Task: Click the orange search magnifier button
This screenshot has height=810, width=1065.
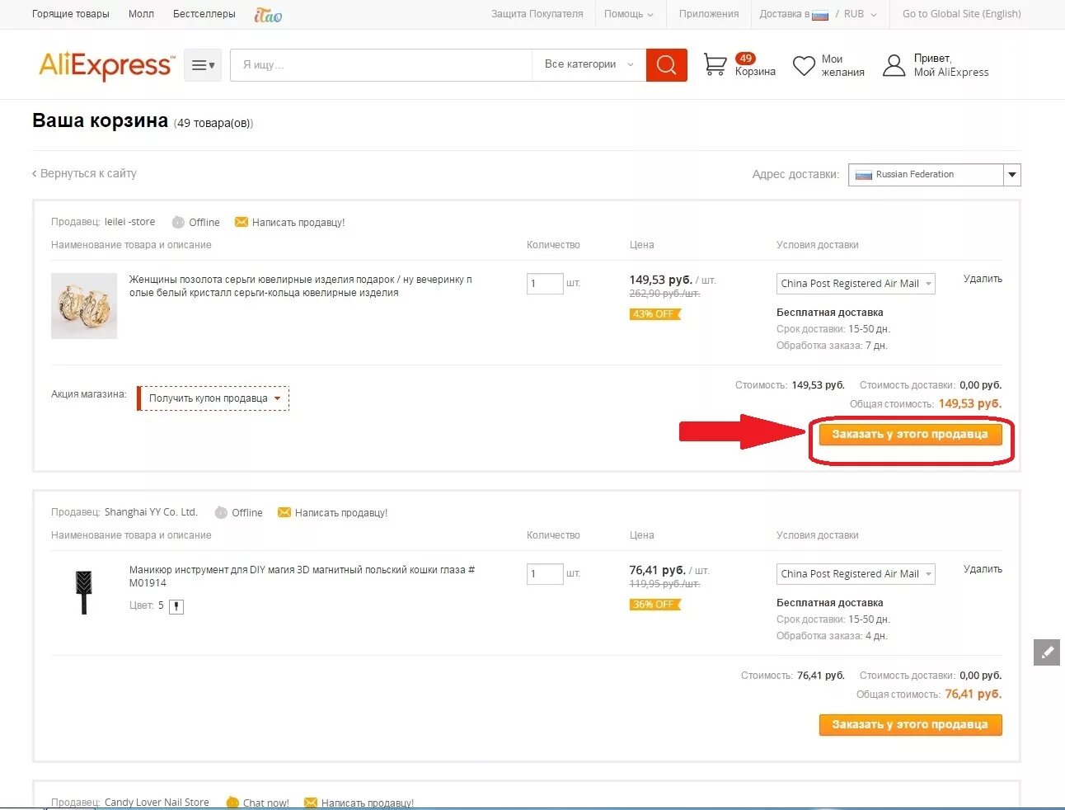Action: [x=666, y=65]
